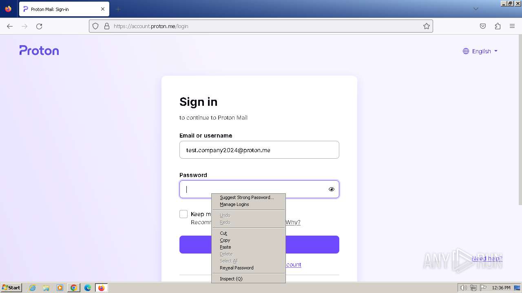Open the Windows Start menu
This screenshot has height=293, width=522.
(x=11, y=287)
